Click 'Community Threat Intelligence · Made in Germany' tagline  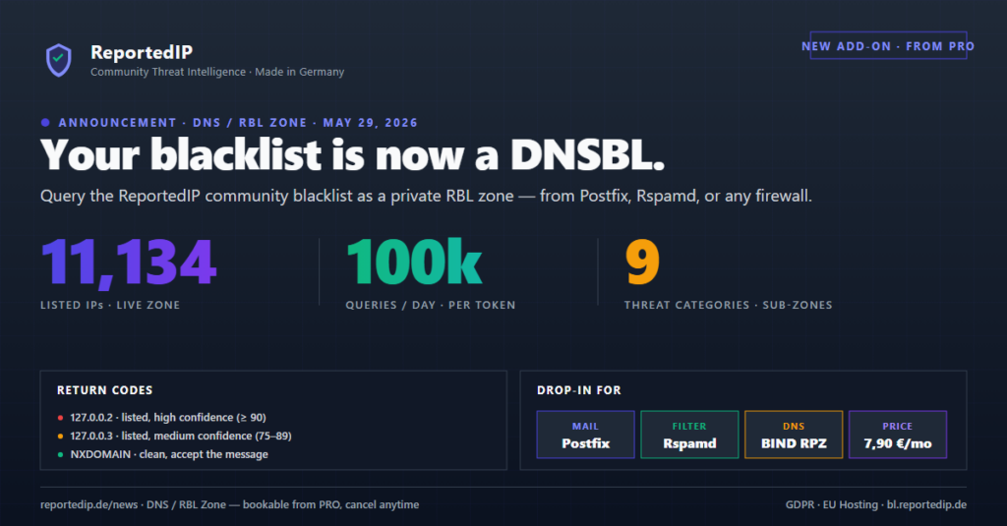click(217, 72)
